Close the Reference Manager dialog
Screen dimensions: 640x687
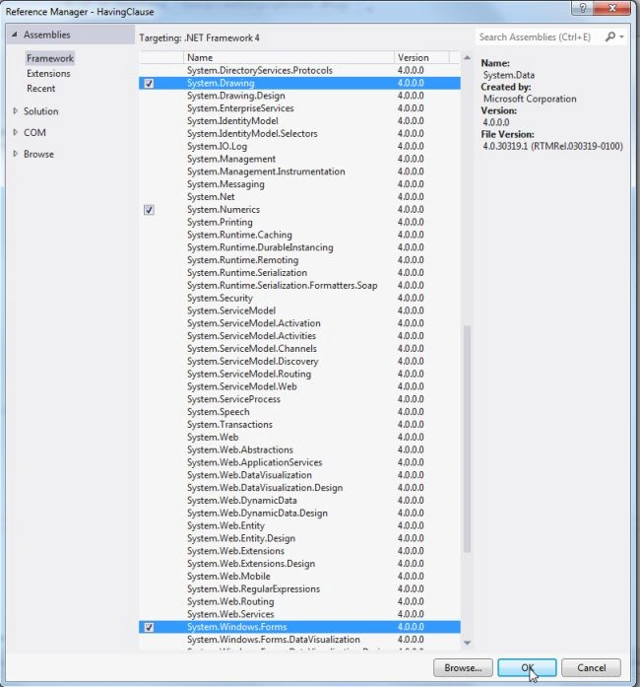pyautogui.click(x=612, y=8)
